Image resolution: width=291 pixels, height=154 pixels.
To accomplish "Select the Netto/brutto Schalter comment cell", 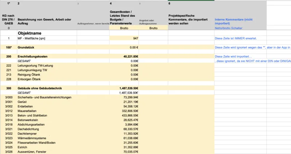I will pos(228,28).
